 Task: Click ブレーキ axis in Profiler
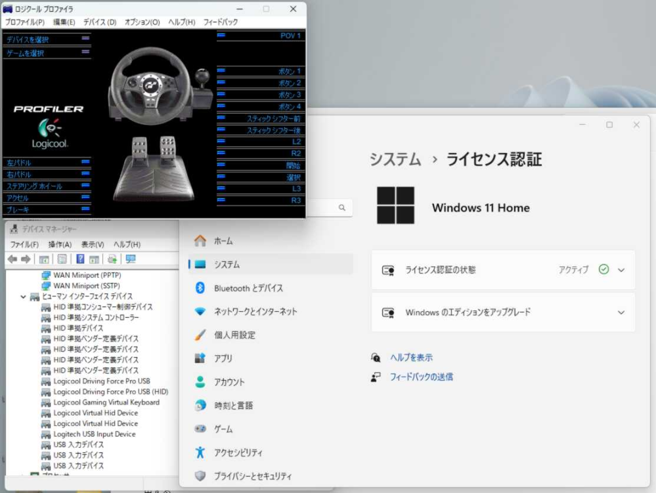tap(47, 209)
